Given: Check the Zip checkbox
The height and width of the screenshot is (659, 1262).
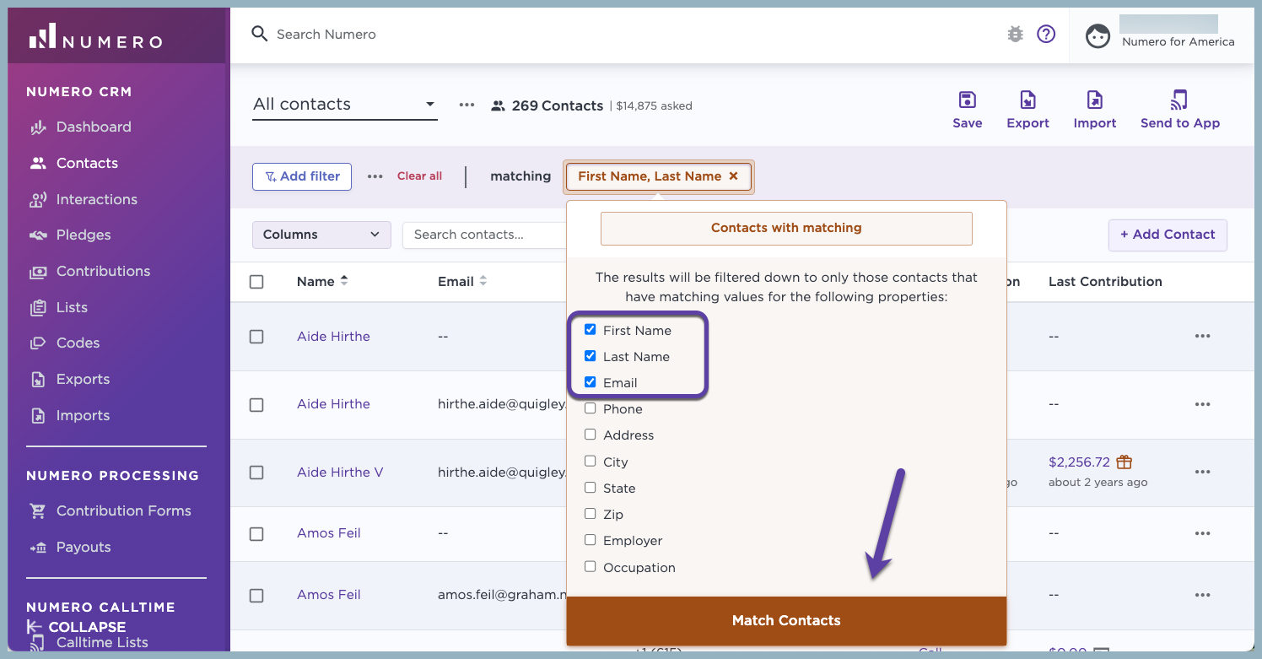Looking at the screenshot, I should [x=591, y=514].
